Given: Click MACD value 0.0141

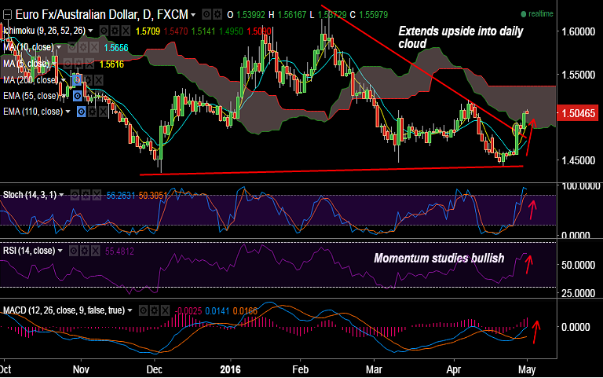Looking at the screenshot, I should coord(217,311).
